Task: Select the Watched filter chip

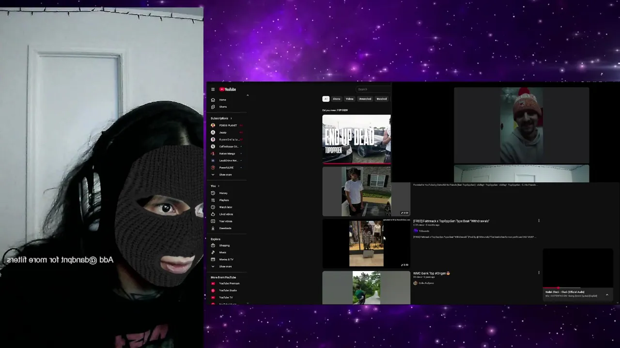Action: point(382,99)
